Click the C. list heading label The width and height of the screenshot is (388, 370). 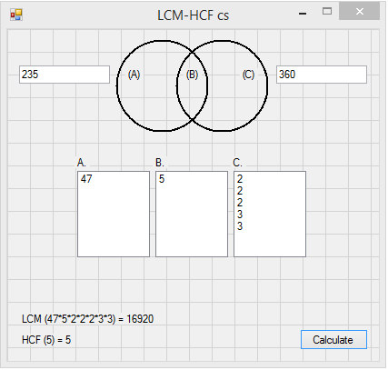click(237, 163)
